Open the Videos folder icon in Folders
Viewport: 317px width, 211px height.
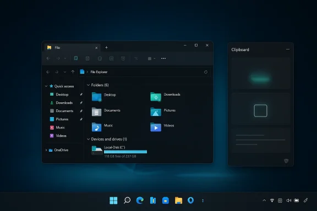[x=156, y=127]
